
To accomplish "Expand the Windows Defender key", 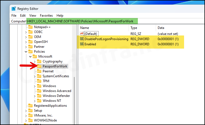I will [35, 96].
